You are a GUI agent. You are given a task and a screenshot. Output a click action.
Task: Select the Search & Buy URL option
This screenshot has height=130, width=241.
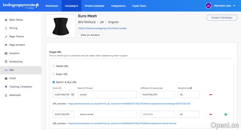point(54,82)
